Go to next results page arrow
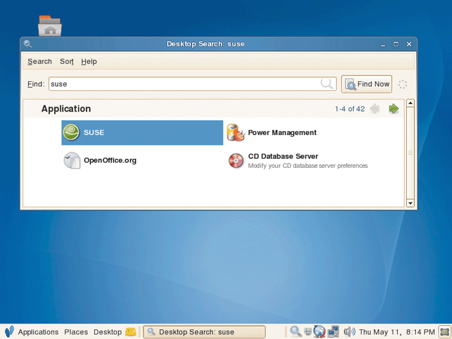Image resolution: width=452 pixels, height=339 pixels. pyautogui.click(x=394, y=108)
